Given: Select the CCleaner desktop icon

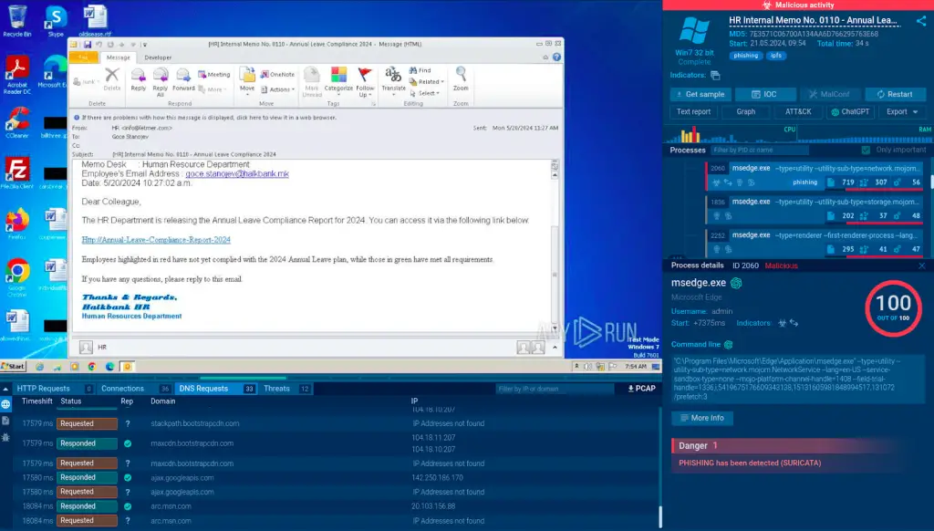Looking at the screenshot, I should coord(17,122).
